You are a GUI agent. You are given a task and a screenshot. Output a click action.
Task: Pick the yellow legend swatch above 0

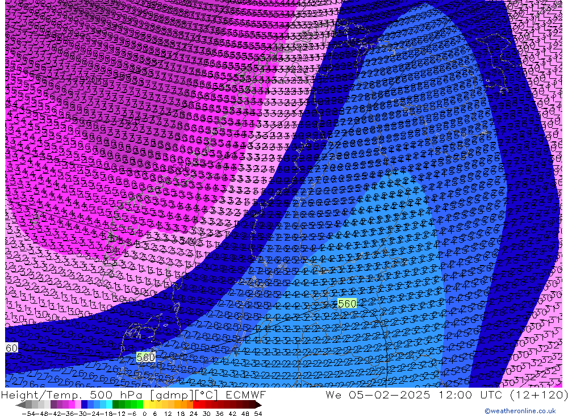point(146,405)
